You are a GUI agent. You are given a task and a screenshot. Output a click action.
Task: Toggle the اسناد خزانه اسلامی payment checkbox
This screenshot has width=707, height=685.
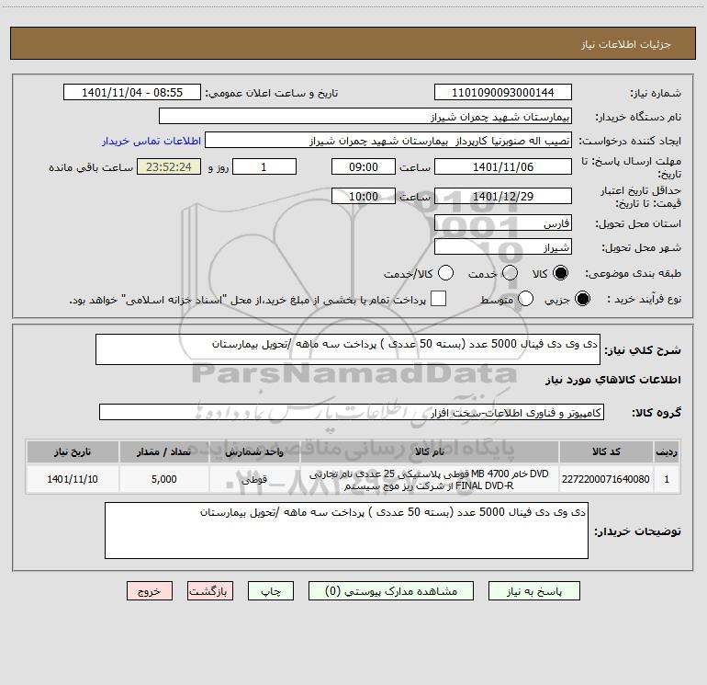click(x=438, y=299)
